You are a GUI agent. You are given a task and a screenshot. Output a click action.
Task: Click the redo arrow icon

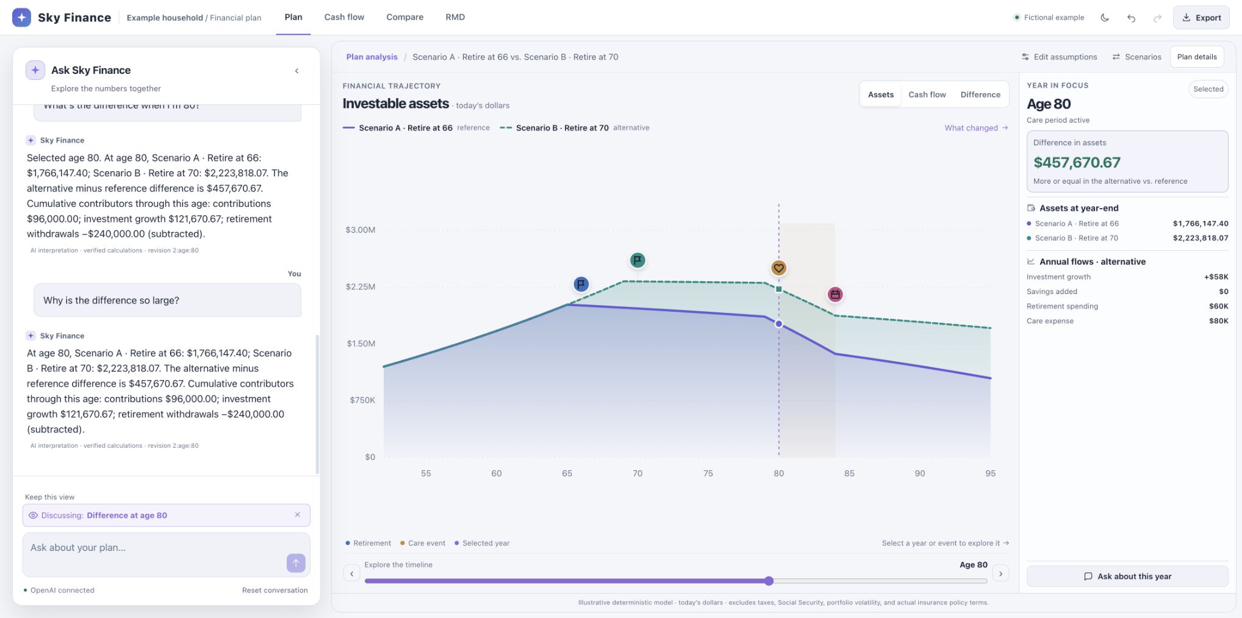tap(1157, 18)
